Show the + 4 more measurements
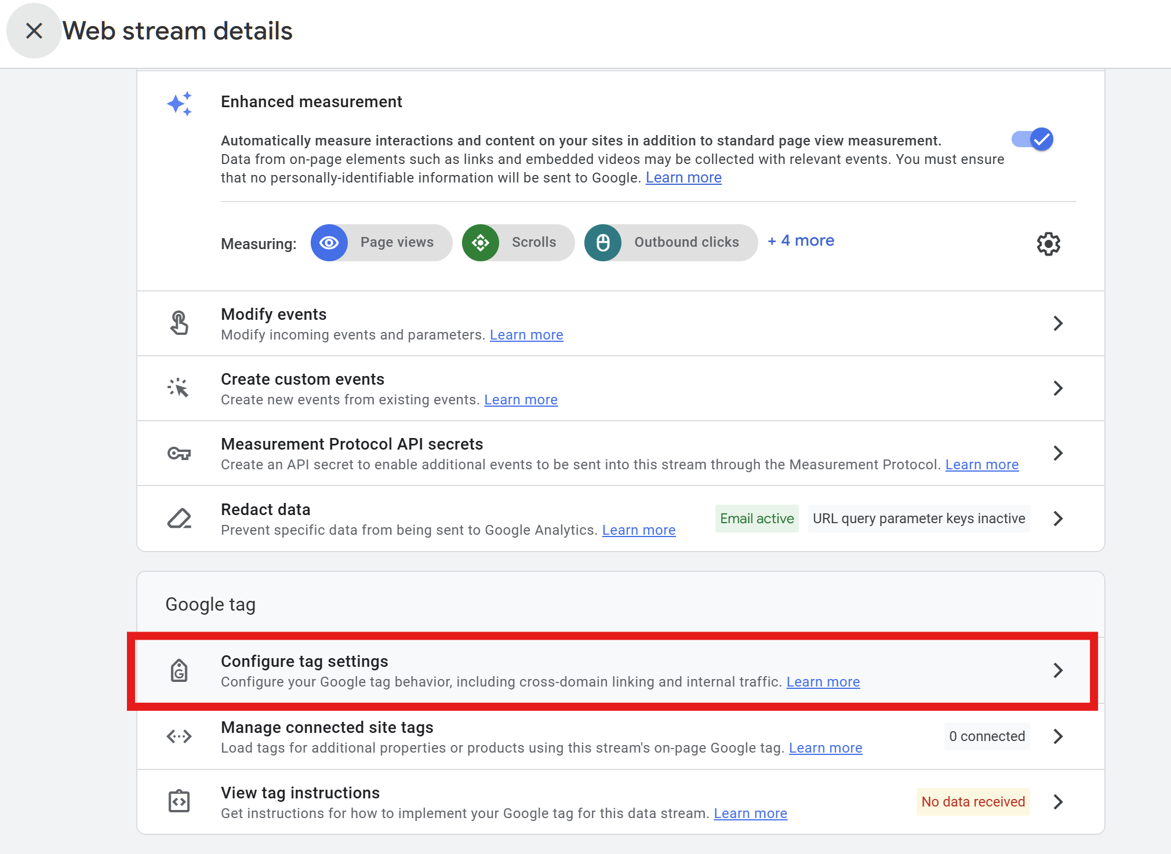 [x=801, y=241]
